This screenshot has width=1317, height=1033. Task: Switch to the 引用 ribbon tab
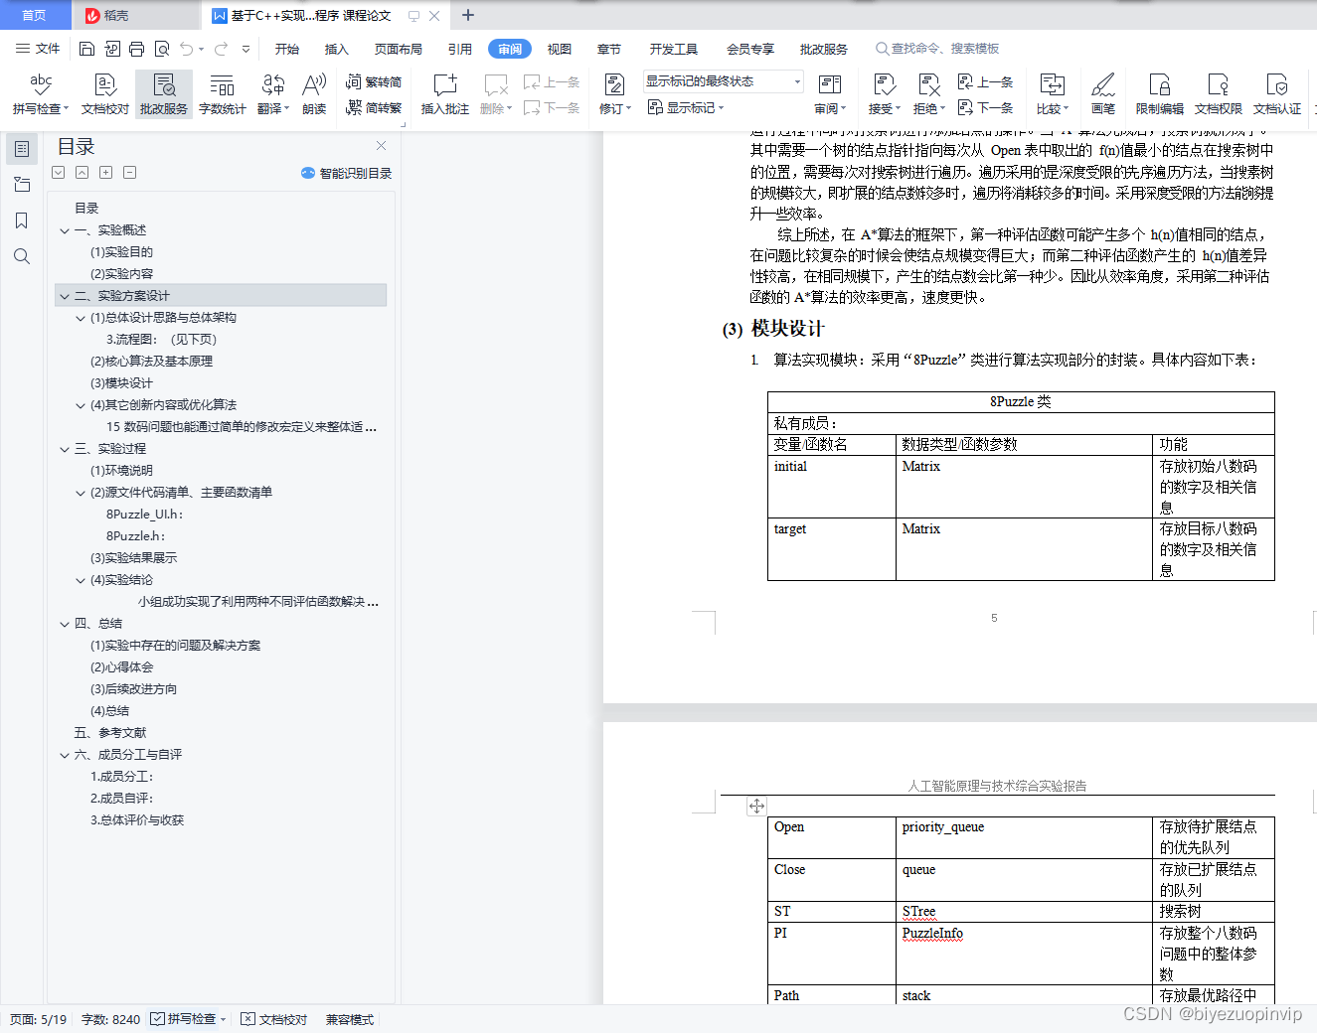coord(460,49)
